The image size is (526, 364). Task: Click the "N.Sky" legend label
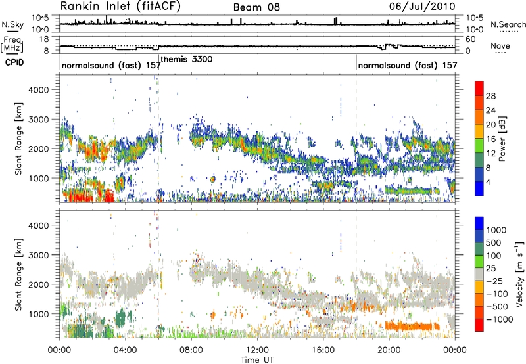pos(12,25)
